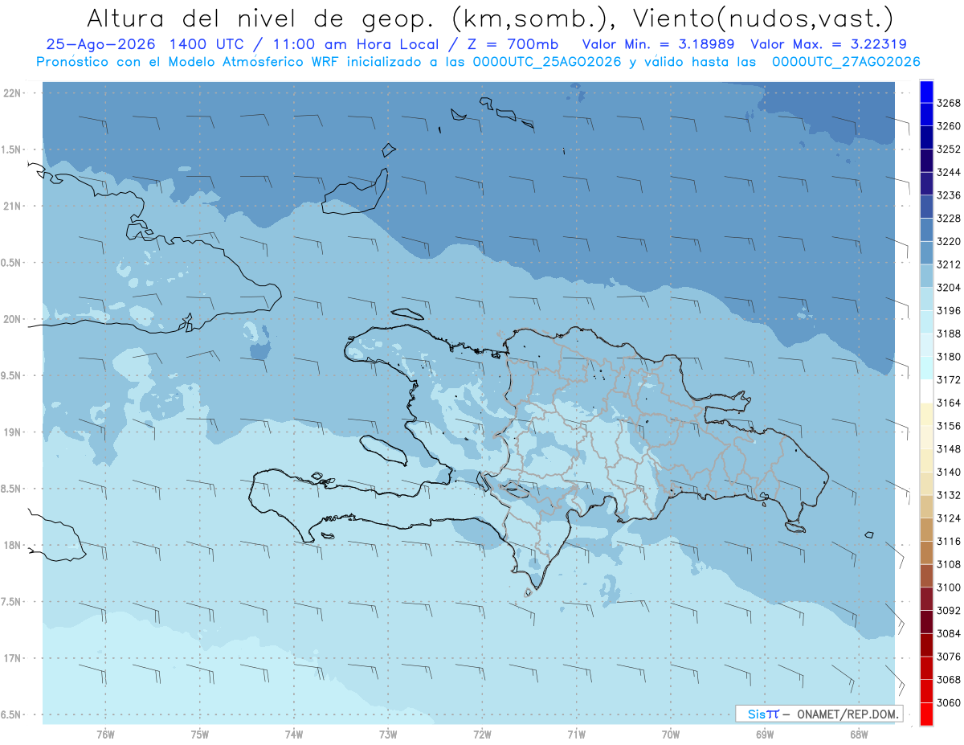Viewport: 964px width, 745px height.
Task: Click the legend value '3084'
Action: pyautogui.click(x=949, y=633)
